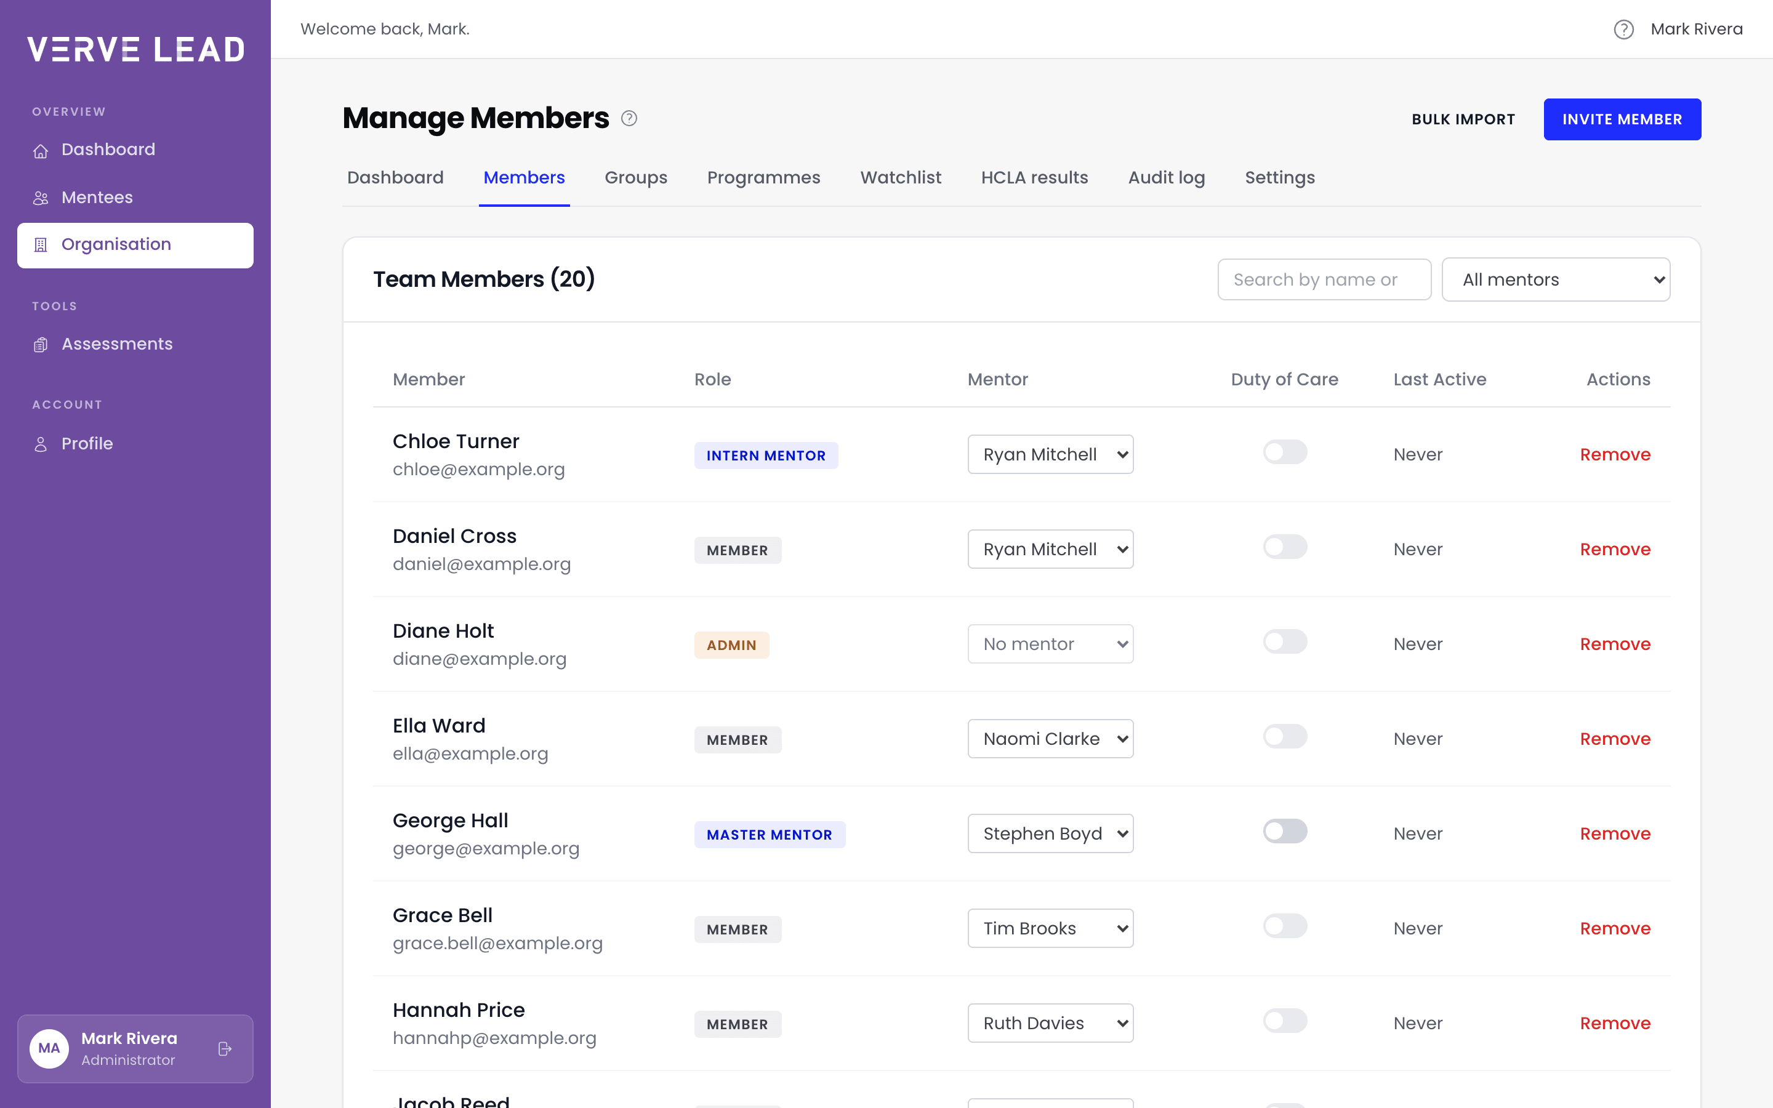
Task: Open the All mentors filter dropdown
Action: pos(1556,279)
